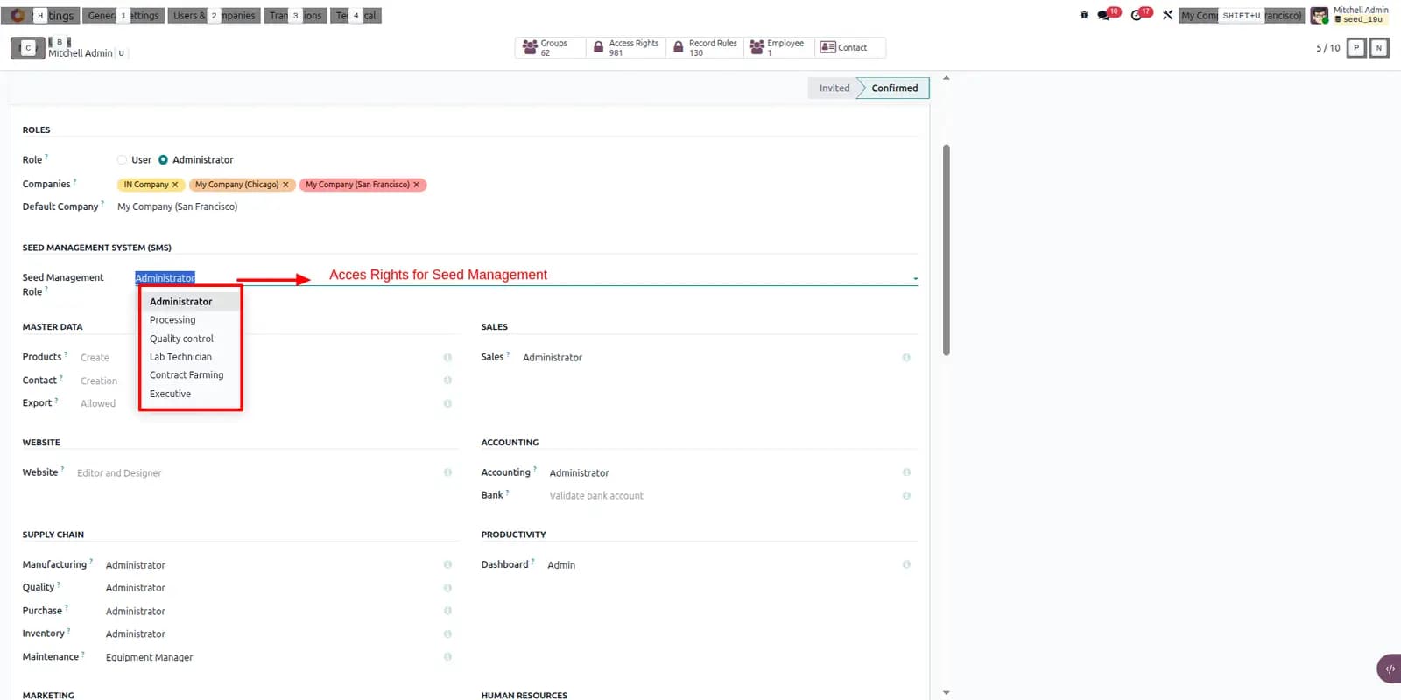Screen dimensions: 1401x700
Task: Go to next record with N button
Action: click(1379, 48)
